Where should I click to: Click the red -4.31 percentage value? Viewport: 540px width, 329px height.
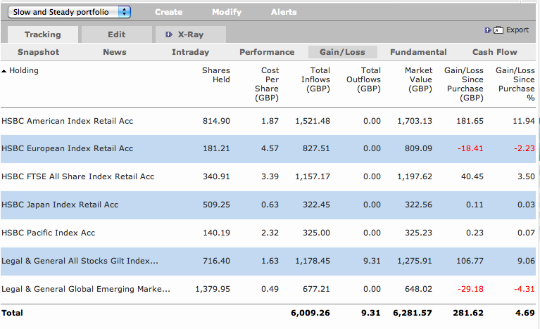click(x=525, y=289)
